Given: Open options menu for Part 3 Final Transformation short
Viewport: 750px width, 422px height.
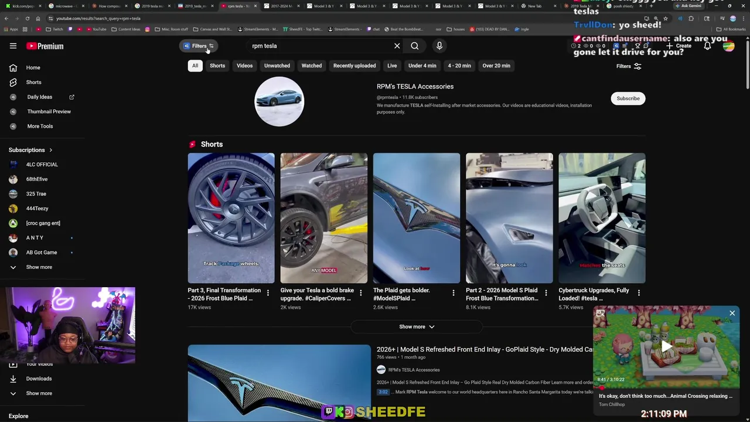Looking at the screenshot, I should 268,292.
